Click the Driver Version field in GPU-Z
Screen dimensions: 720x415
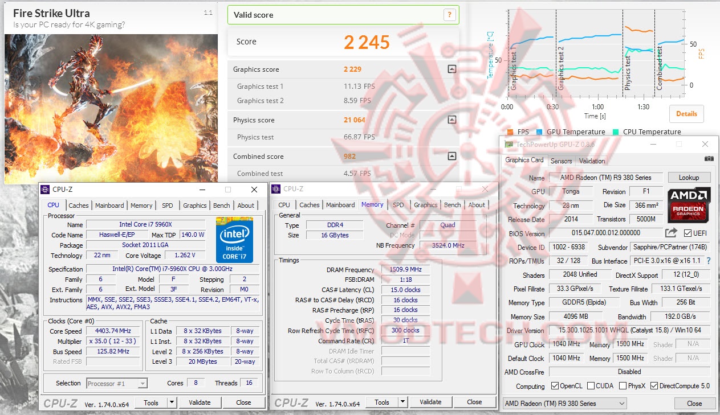pyautogui.click(x=630, y=331)
